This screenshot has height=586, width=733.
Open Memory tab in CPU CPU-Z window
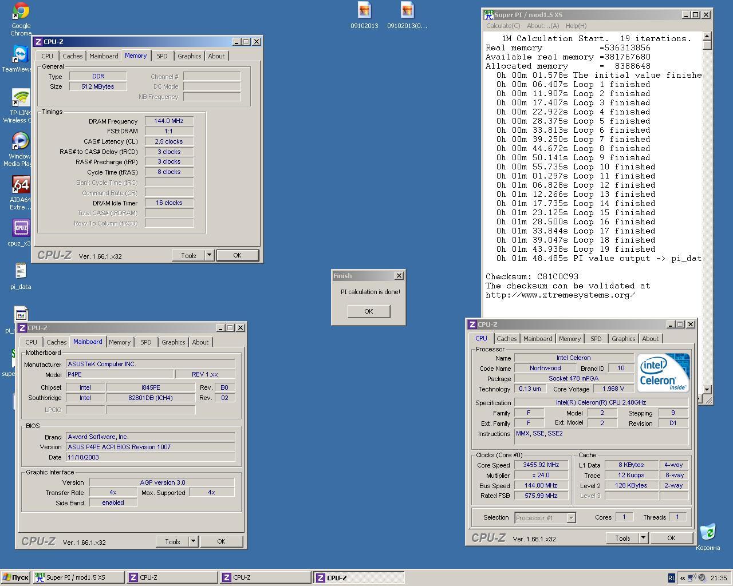[570, 339]
